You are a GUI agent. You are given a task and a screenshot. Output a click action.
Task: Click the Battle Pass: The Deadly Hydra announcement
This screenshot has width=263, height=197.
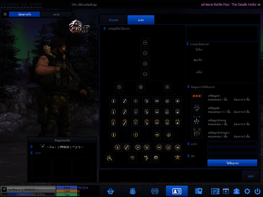(x=231, y=5)
